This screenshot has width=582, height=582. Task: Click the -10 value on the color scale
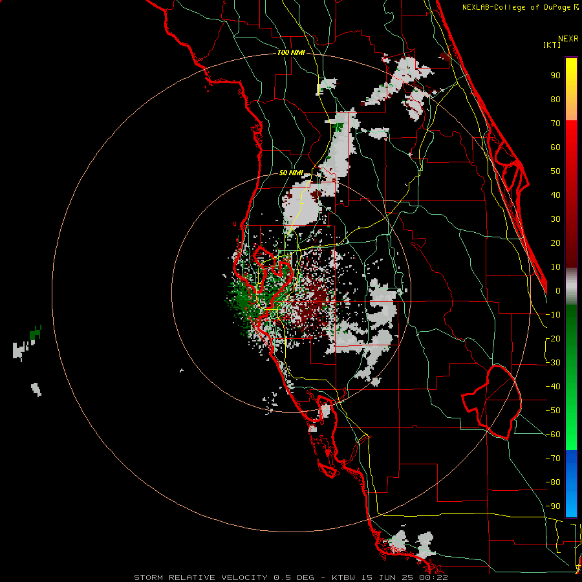coord(553,315)
